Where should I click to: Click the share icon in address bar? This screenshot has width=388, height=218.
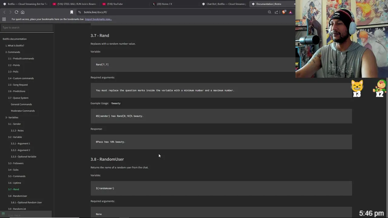(276, 12)
